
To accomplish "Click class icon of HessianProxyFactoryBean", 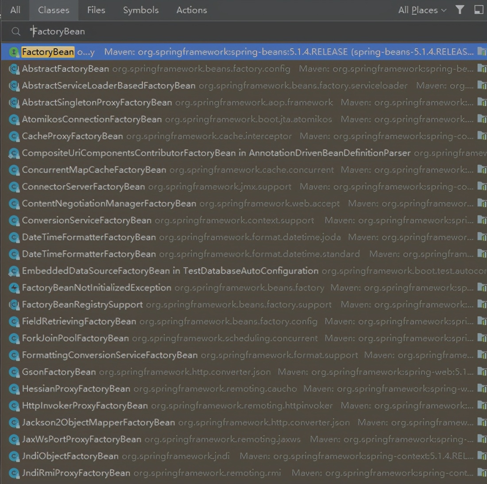I will 14,389.
